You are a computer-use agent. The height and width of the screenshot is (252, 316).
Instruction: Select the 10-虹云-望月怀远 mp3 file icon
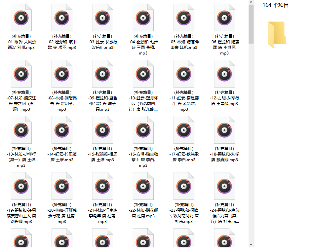[x=143, y=74]
